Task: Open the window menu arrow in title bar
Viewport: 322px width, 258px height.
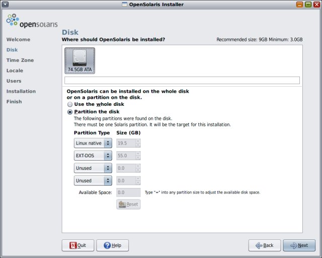Action: coord(5,4)
